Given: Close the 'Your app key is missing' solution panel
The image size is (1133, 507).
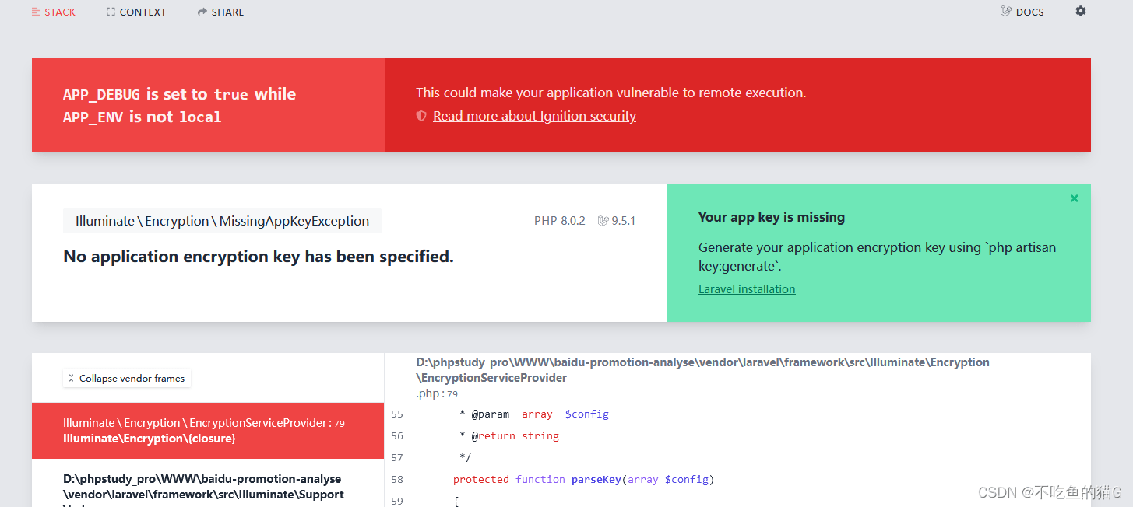Looking at the screenshot, I should click(1075, 198).
